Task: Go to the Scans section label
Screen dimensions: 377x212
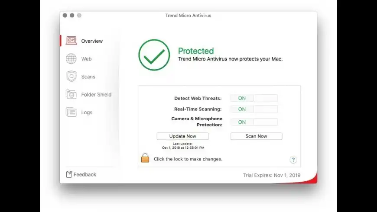Action: [88, 77]
